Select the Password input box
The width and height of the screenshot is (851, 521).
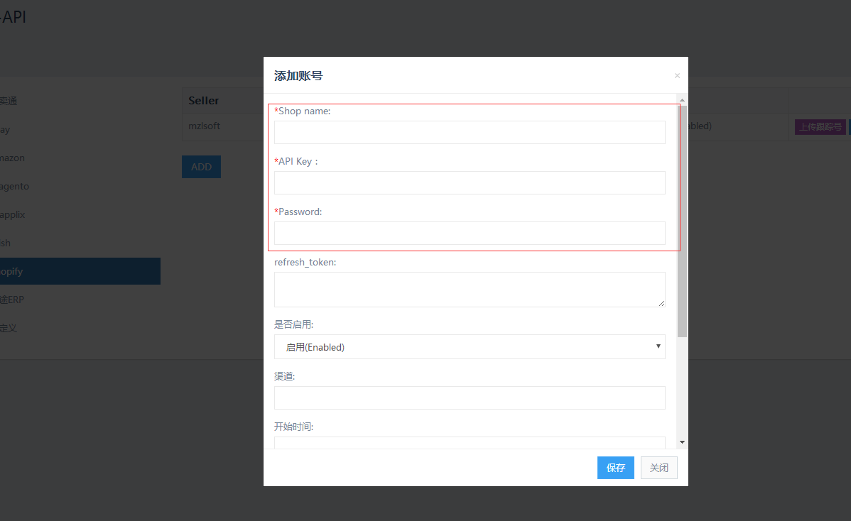(x=470, y=233)
